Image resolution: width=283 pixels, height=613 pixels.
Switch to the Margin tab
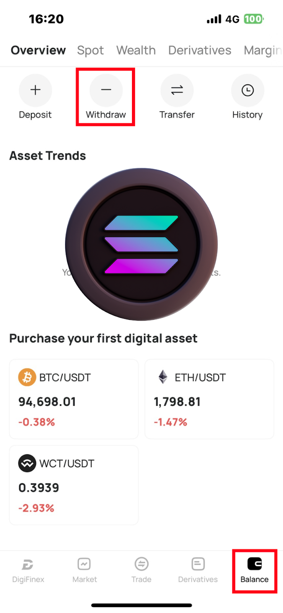(263, 51)
